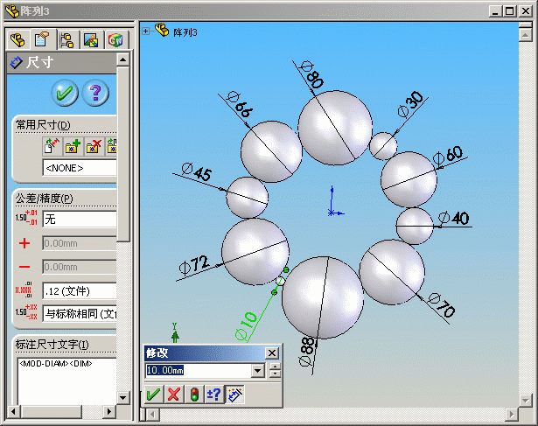Open the <NONE> favorites combo box
This screenshot has width=538, height=426.
(80, 168)
